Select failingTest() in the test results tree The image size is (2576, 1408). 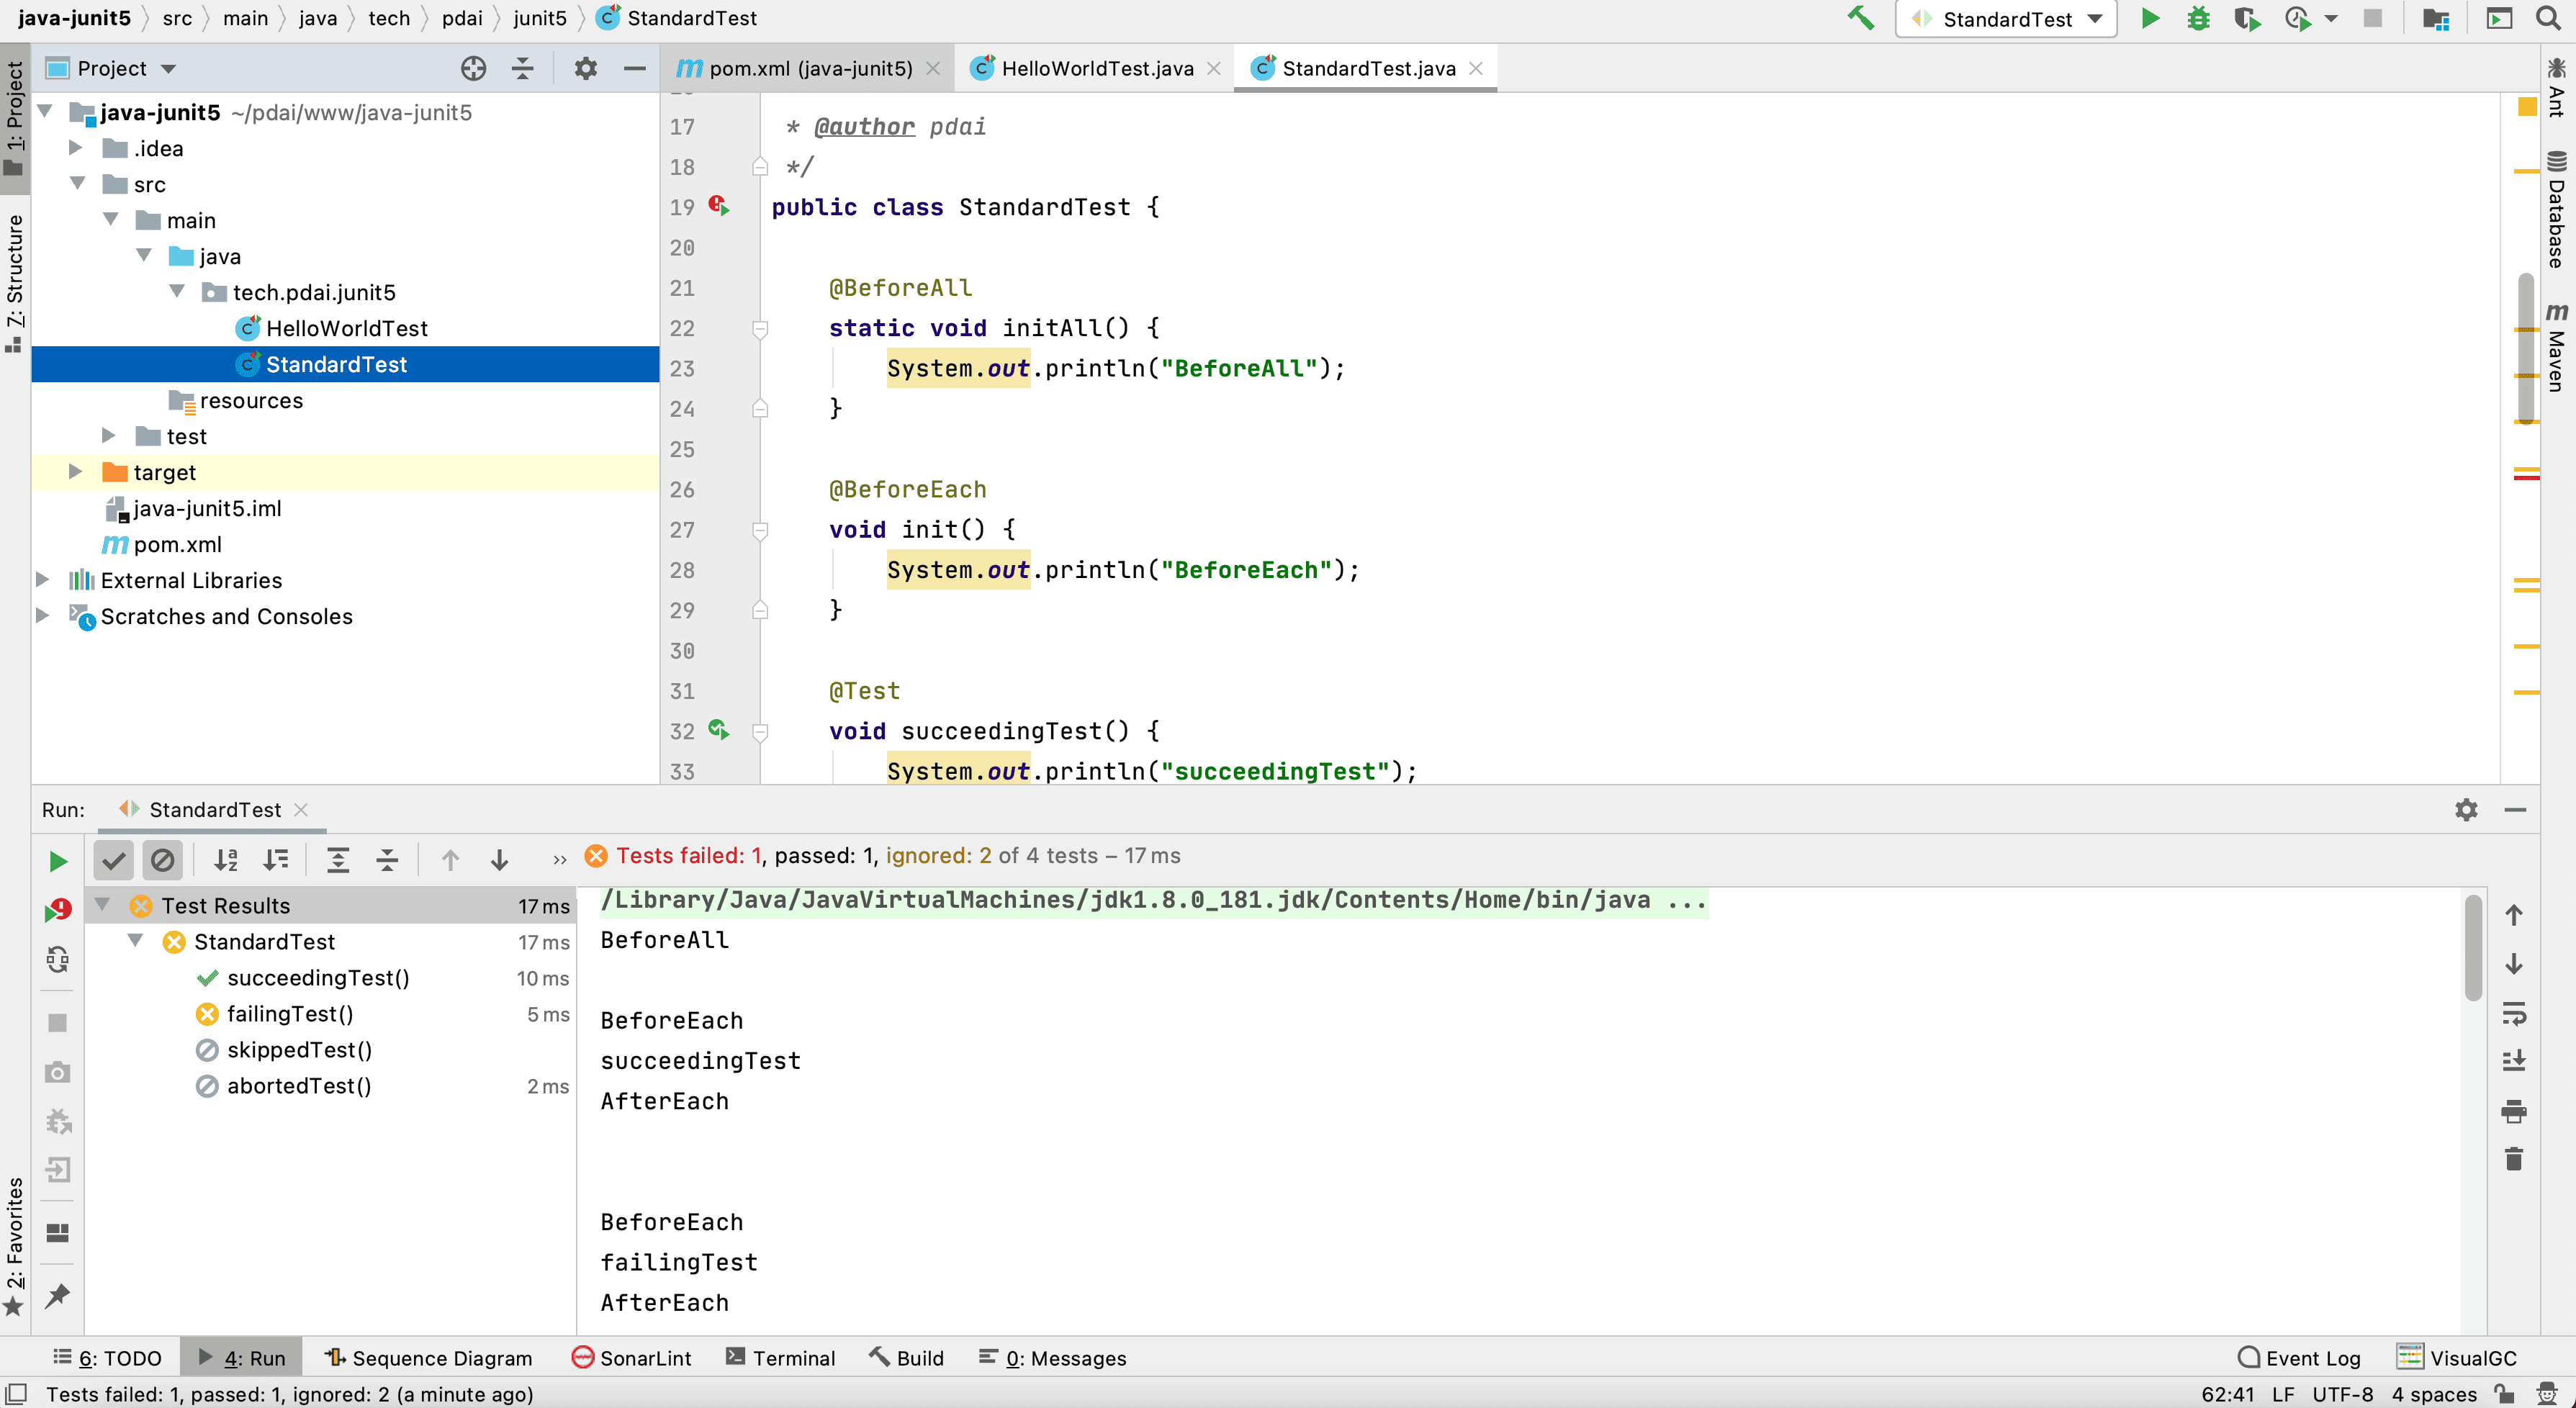pos(290,1014)
